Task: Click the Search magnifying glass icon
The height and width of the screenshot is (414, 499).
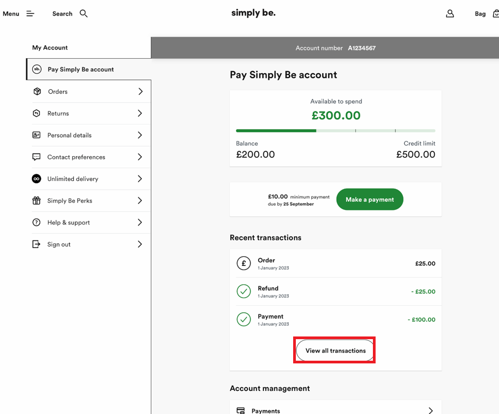Action: (x=84, y=13)
